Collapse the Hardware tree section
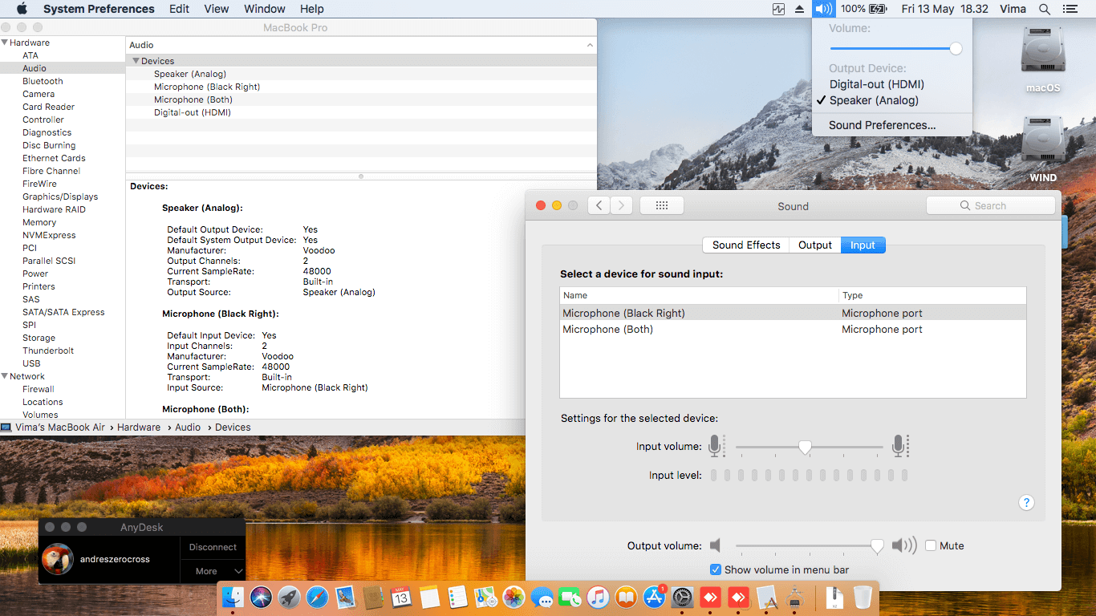This screenshot has width=1096, height=616. pos(5,43)
